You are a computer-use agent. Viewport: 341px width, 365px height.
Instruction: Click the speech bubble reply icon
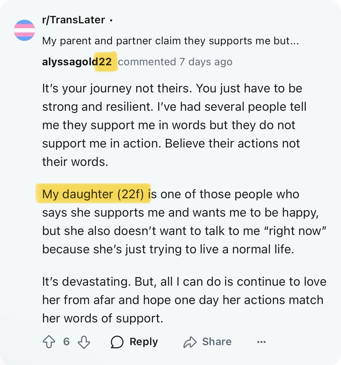[117, 342]
